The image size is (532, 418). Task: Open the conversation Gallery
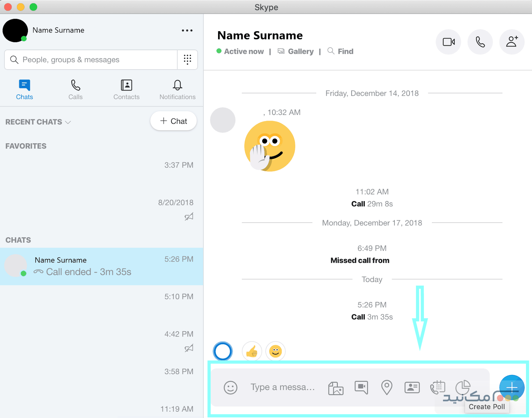pos(296,51)
